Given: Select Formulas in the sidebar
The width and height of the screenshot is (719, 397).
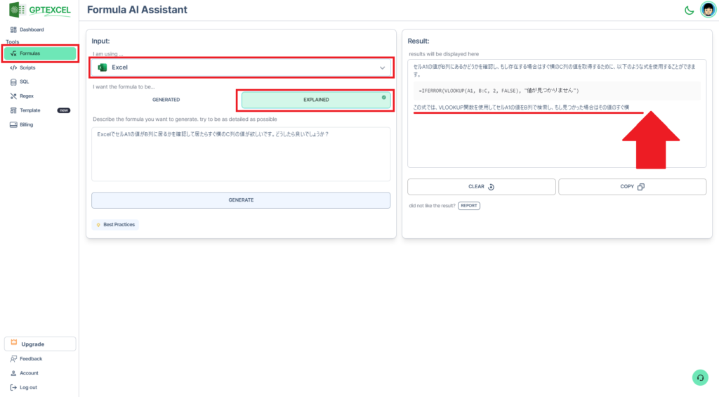Looking at the screenshot, I should click(x=40, y=53).
